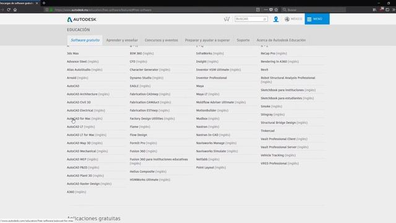Open the 3ds Max link
396x223 pixels.
tap(73, 53)
